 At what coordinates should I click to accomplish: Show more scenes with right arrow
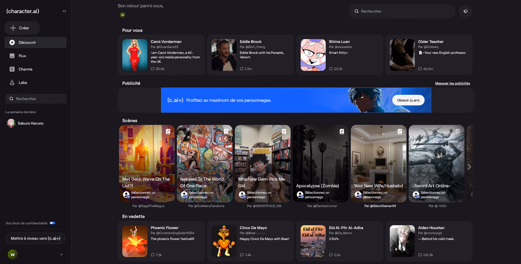pyautogui.click(x=469, y=167)
